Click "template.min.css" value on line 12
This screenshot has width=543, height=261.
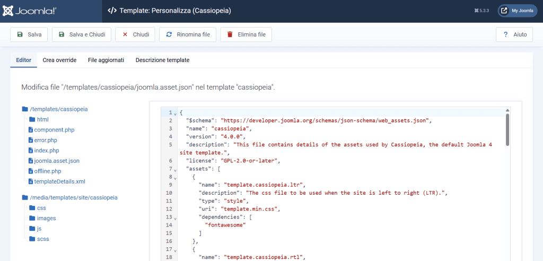tap(250, 209)
